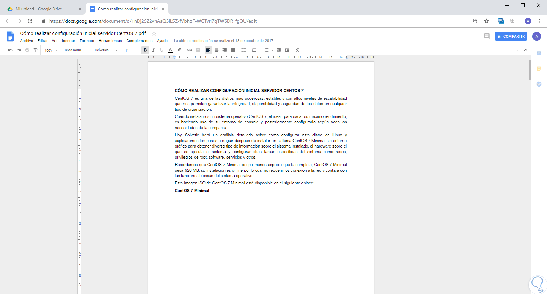This screenshot has width=547, height=294.
Task: Star this document
Action: pos(154,33)
